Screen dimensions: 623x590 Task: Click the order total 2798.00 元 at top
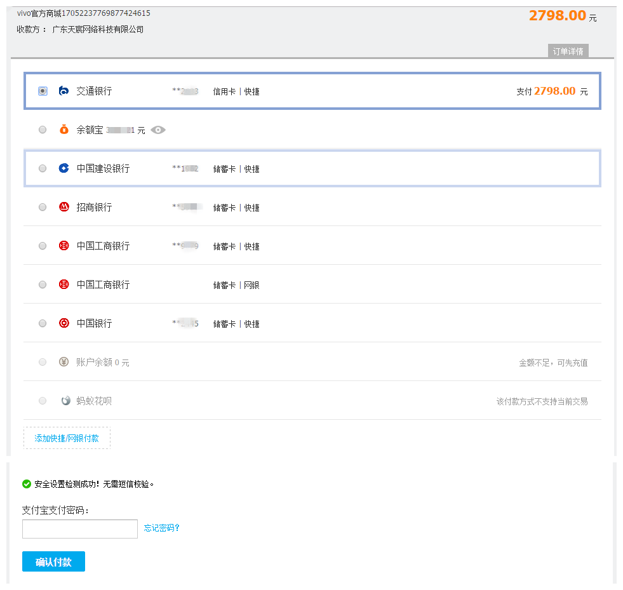pyautogui.click(x=563, y=16)
